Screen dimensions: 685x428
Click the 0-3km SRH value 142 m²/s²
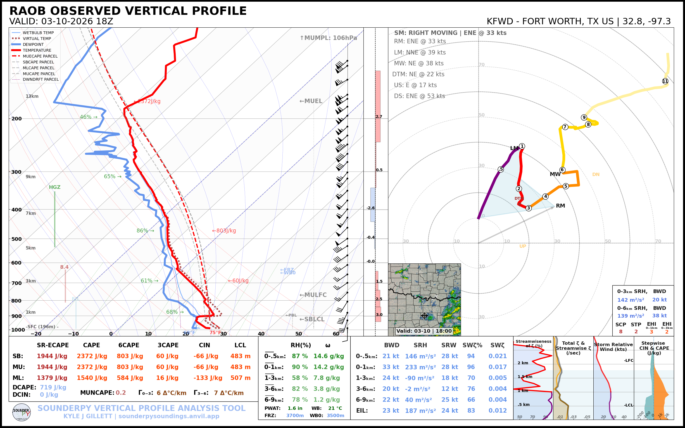630,300
